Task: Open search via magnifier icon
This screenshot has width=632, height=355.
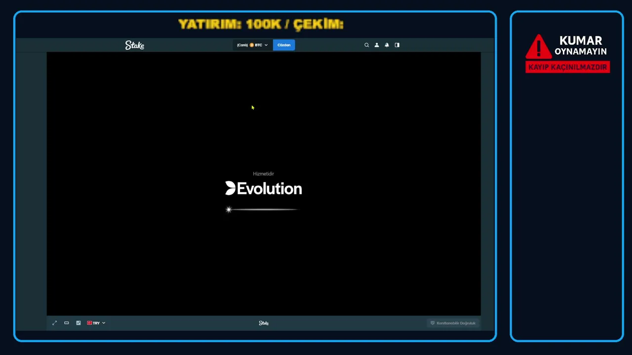Action: tap(366, 45)
